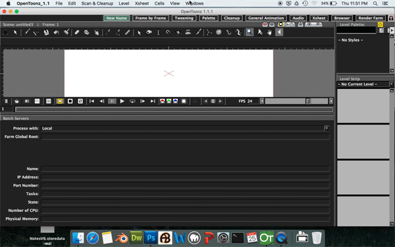Click the Level Palette scroll down arrow

pyautogui.click(x=392, y=71)
